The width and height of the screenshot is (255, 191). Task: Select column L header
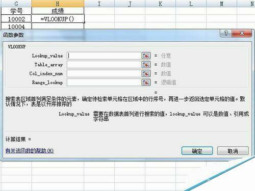191,4
